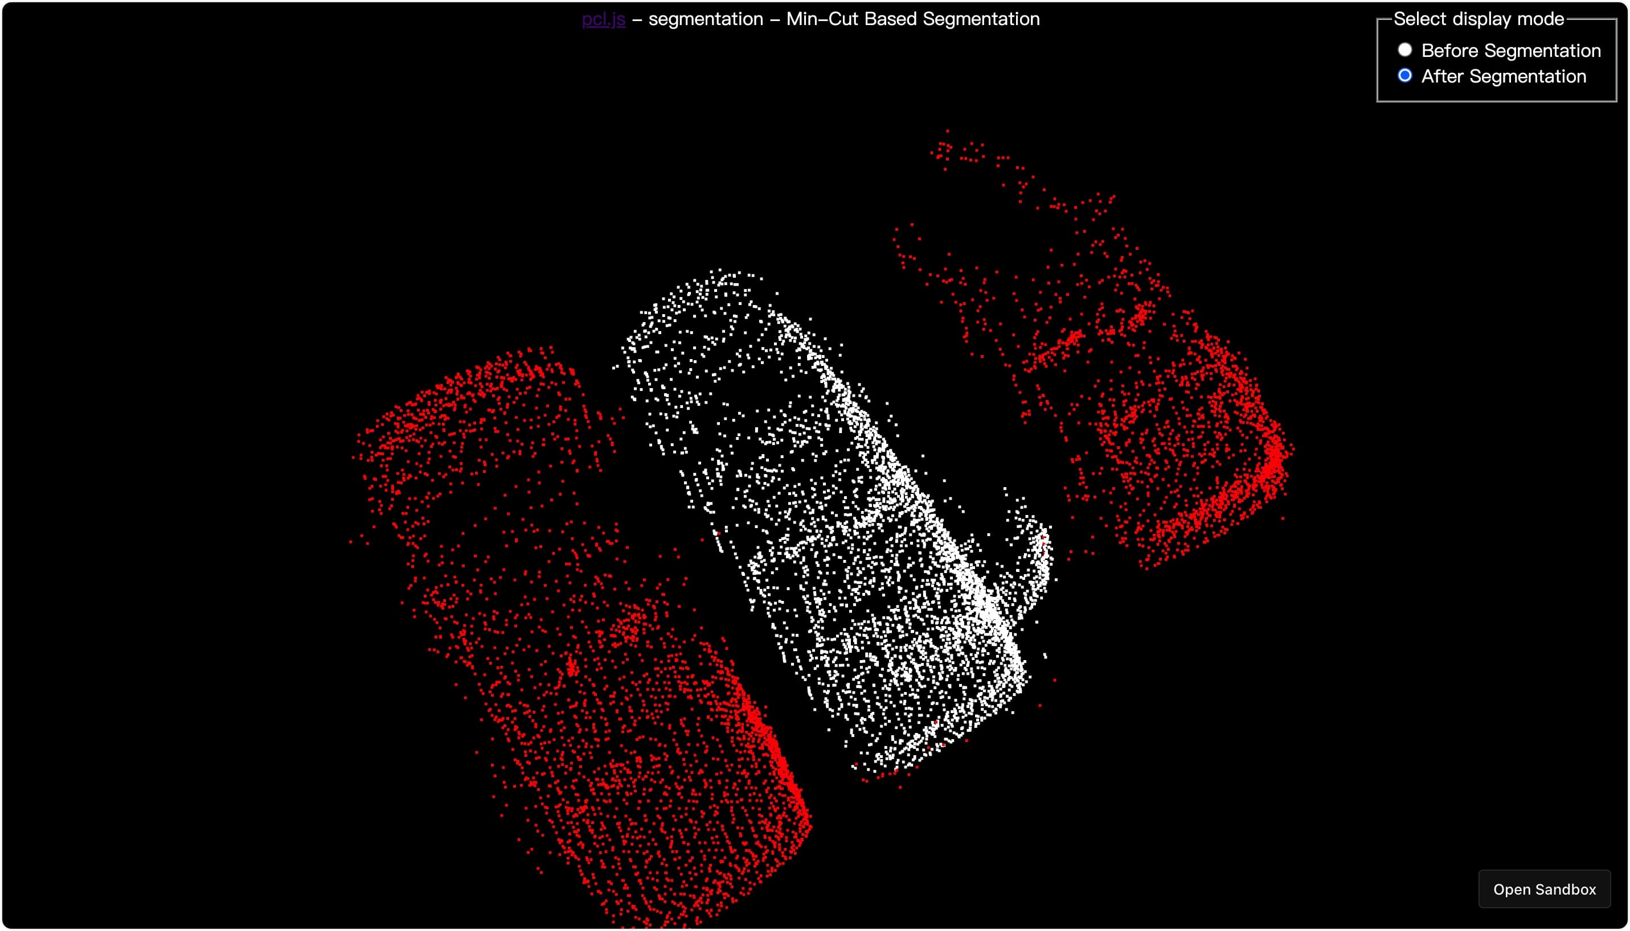
Task: Click the word "segmentation" in the header
Action: 705,19
